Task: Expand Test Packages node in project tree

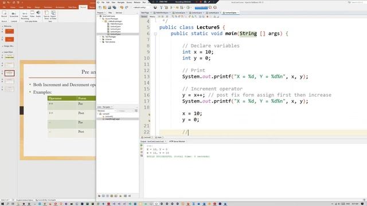Action: click(x=100, y=37)
